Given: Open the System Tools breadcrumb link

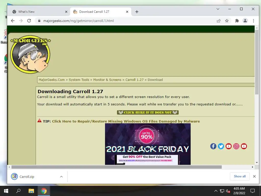Looking at the screenshot, I should coord(79,80).
